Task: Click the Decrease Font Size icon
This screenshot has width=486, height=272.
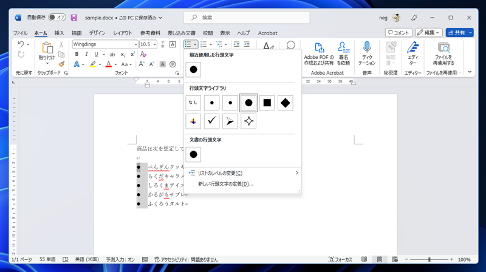Action: [x=151, y=64]
